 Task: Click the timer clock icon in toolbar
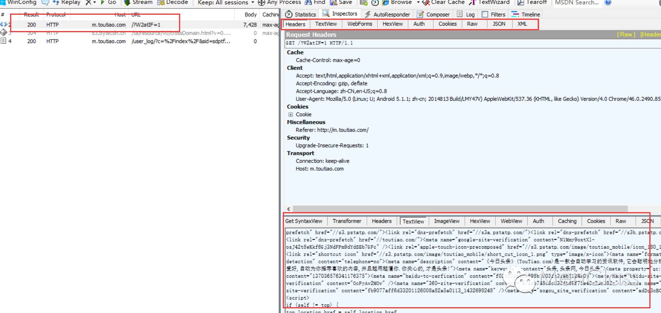click(375, 2)
